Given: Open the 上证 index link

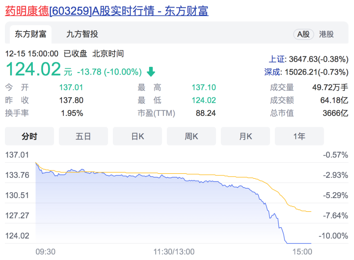Looking at the screenshot, I should 277,59.
